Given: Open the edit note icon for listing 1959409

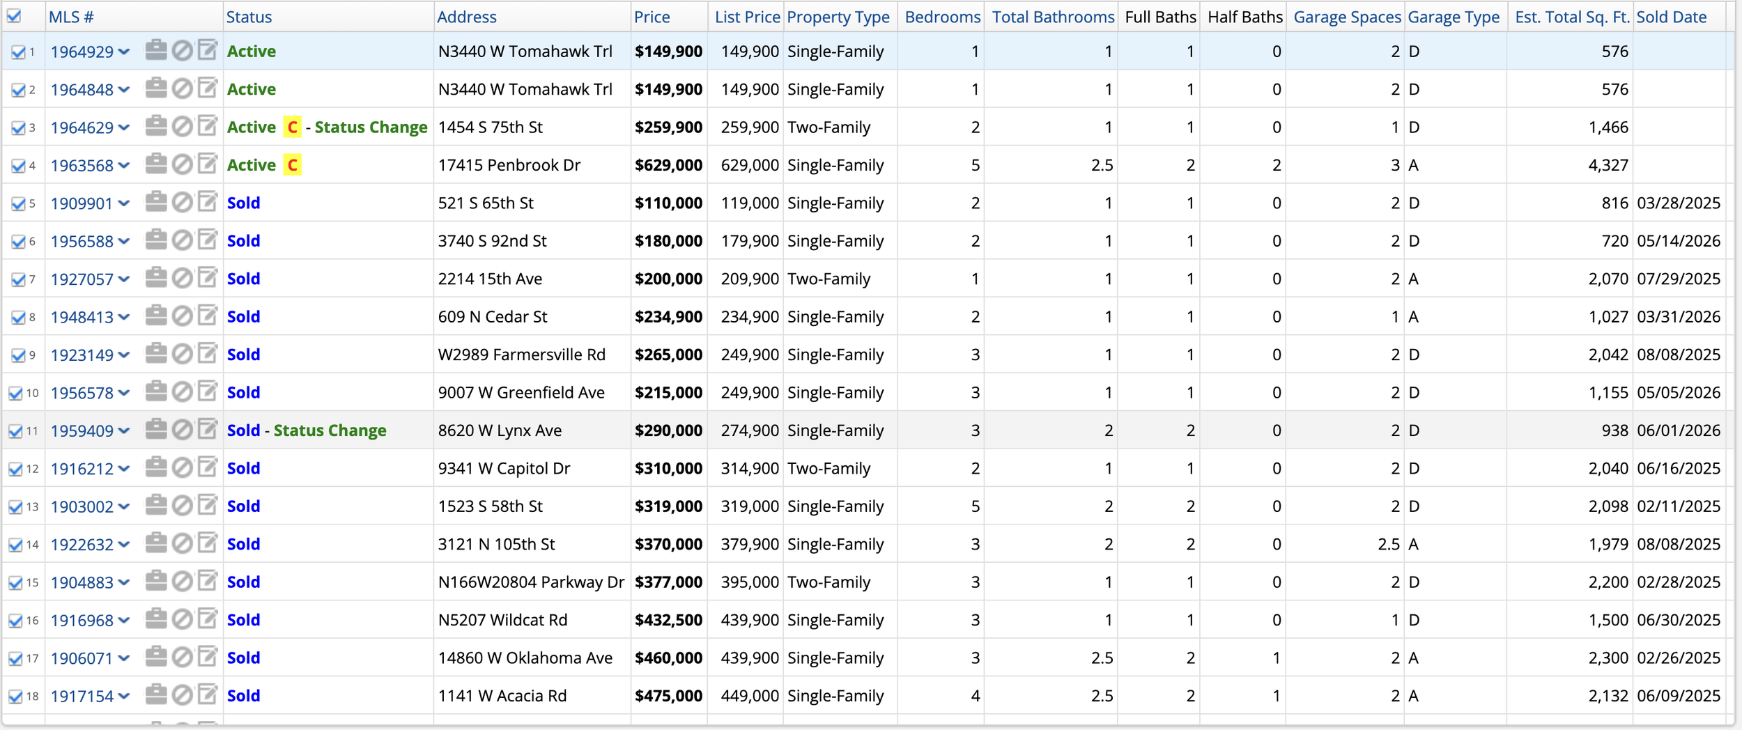Looking at the screenshot, I should pyautogui.click(x=208, y=429).
